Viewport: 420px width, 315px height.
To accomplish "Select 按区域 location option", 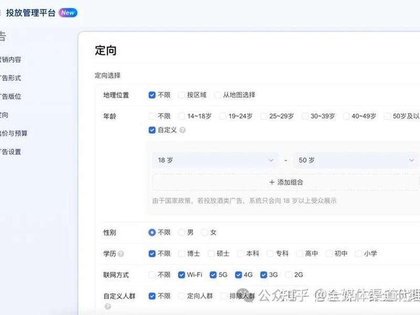I will [x=181, y=95].
